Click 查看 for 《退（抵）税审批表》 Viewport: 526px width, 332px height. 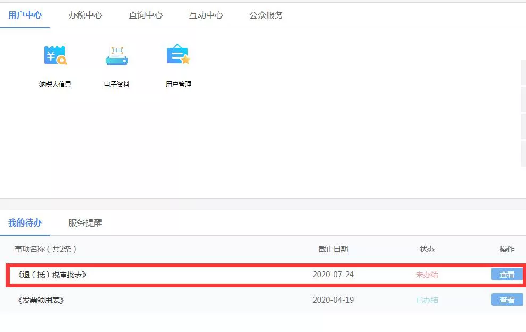tap(507, 274)
